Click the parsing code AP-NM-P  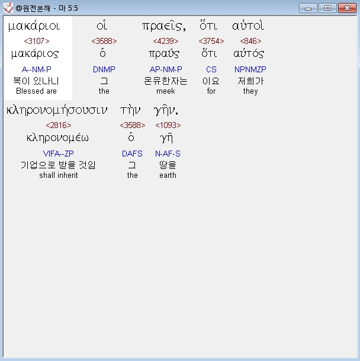coord(166,69)
